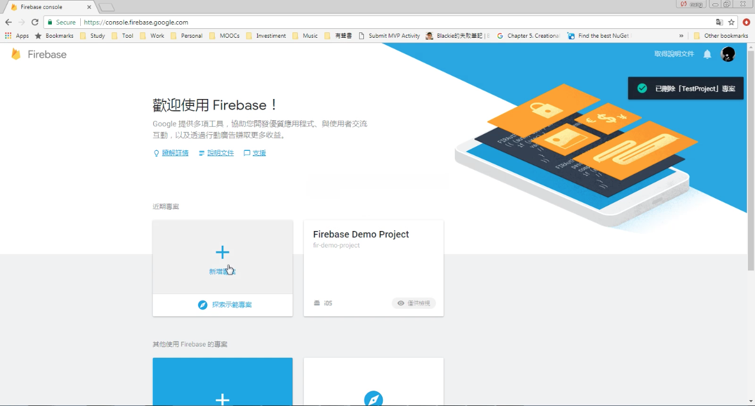
Task: Open the Work bookmarks folder
Action: [152, 36]
